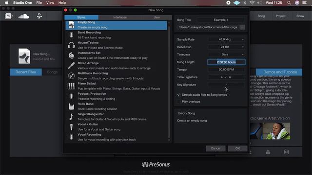Click the browse folder ellipsis button

click(242, 27)
